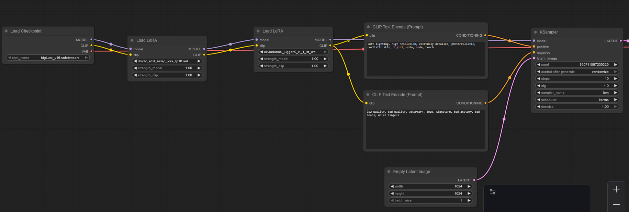Increase KSampler denoise value
This screenshot has width=629, height=212.
[616, 107]
